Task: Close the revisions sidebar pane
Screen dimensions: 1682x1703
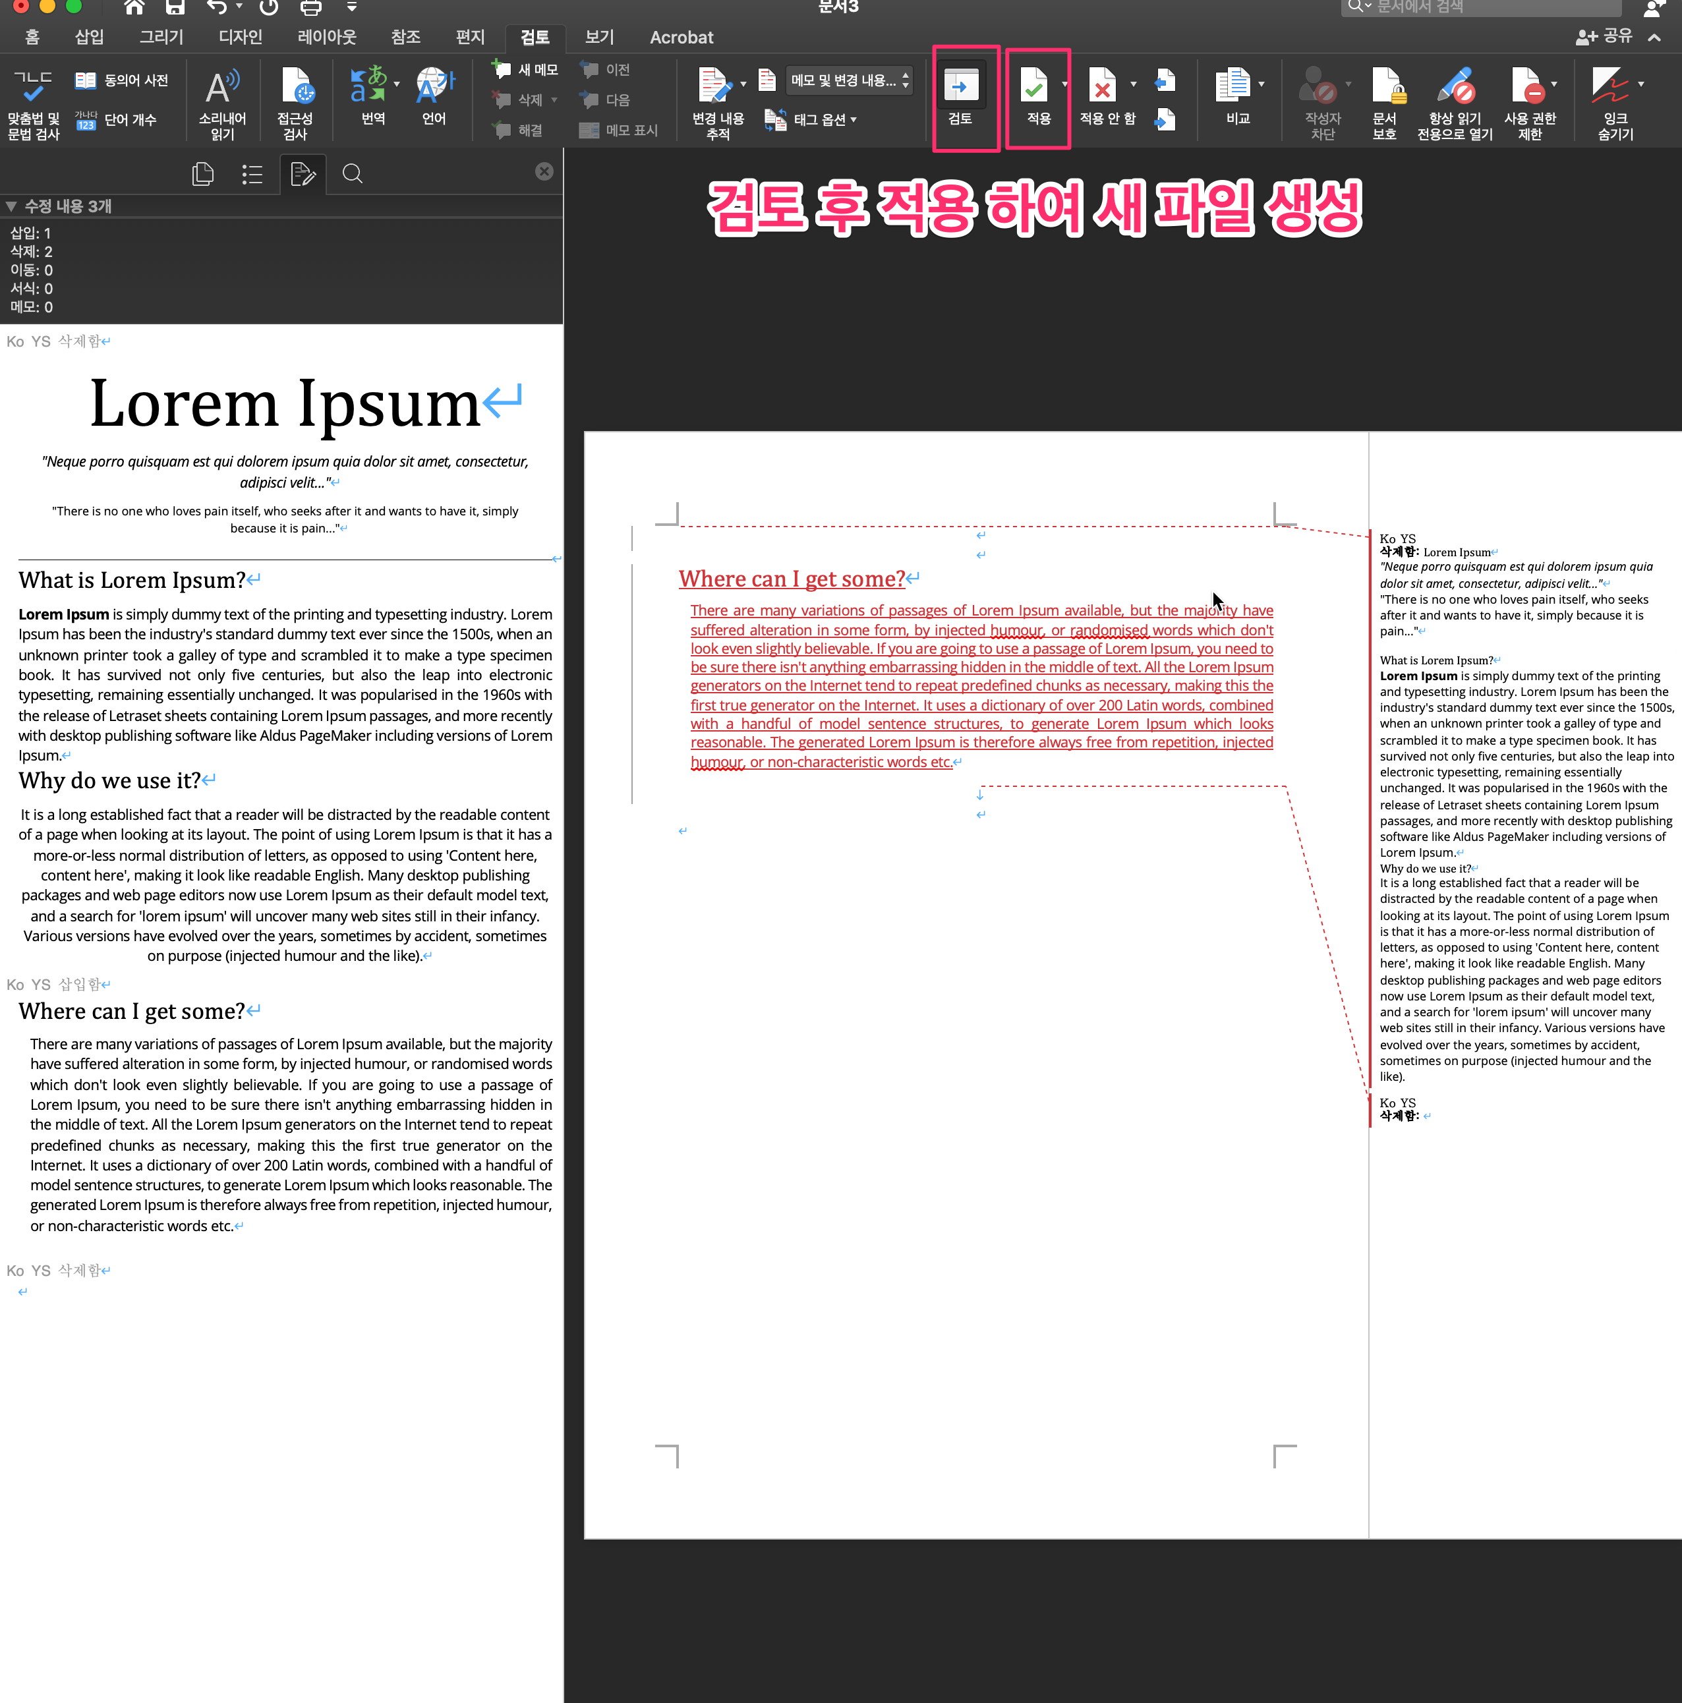Action: (x=544, y=172)
